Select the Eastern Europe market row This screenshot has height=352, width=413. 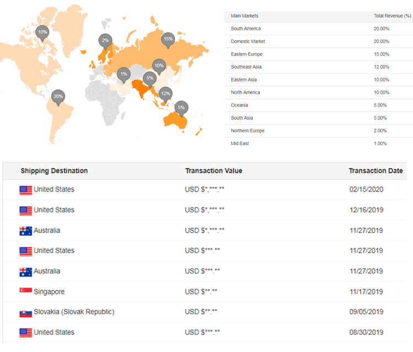tap(318, 54)
